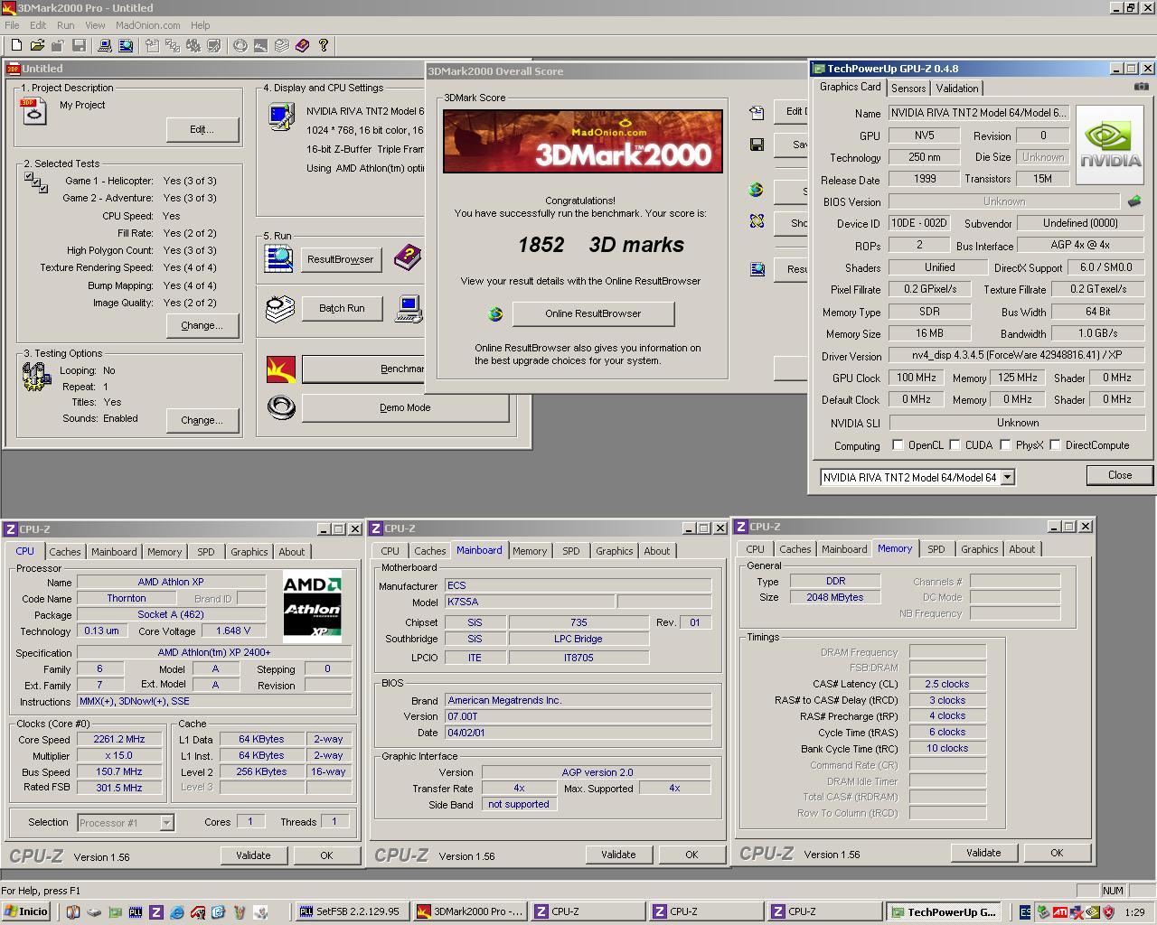Click the Driver Version field in GPU-Z
Screen dimensions: 1157x925
pyautogui.click(x=1017, y=356)
